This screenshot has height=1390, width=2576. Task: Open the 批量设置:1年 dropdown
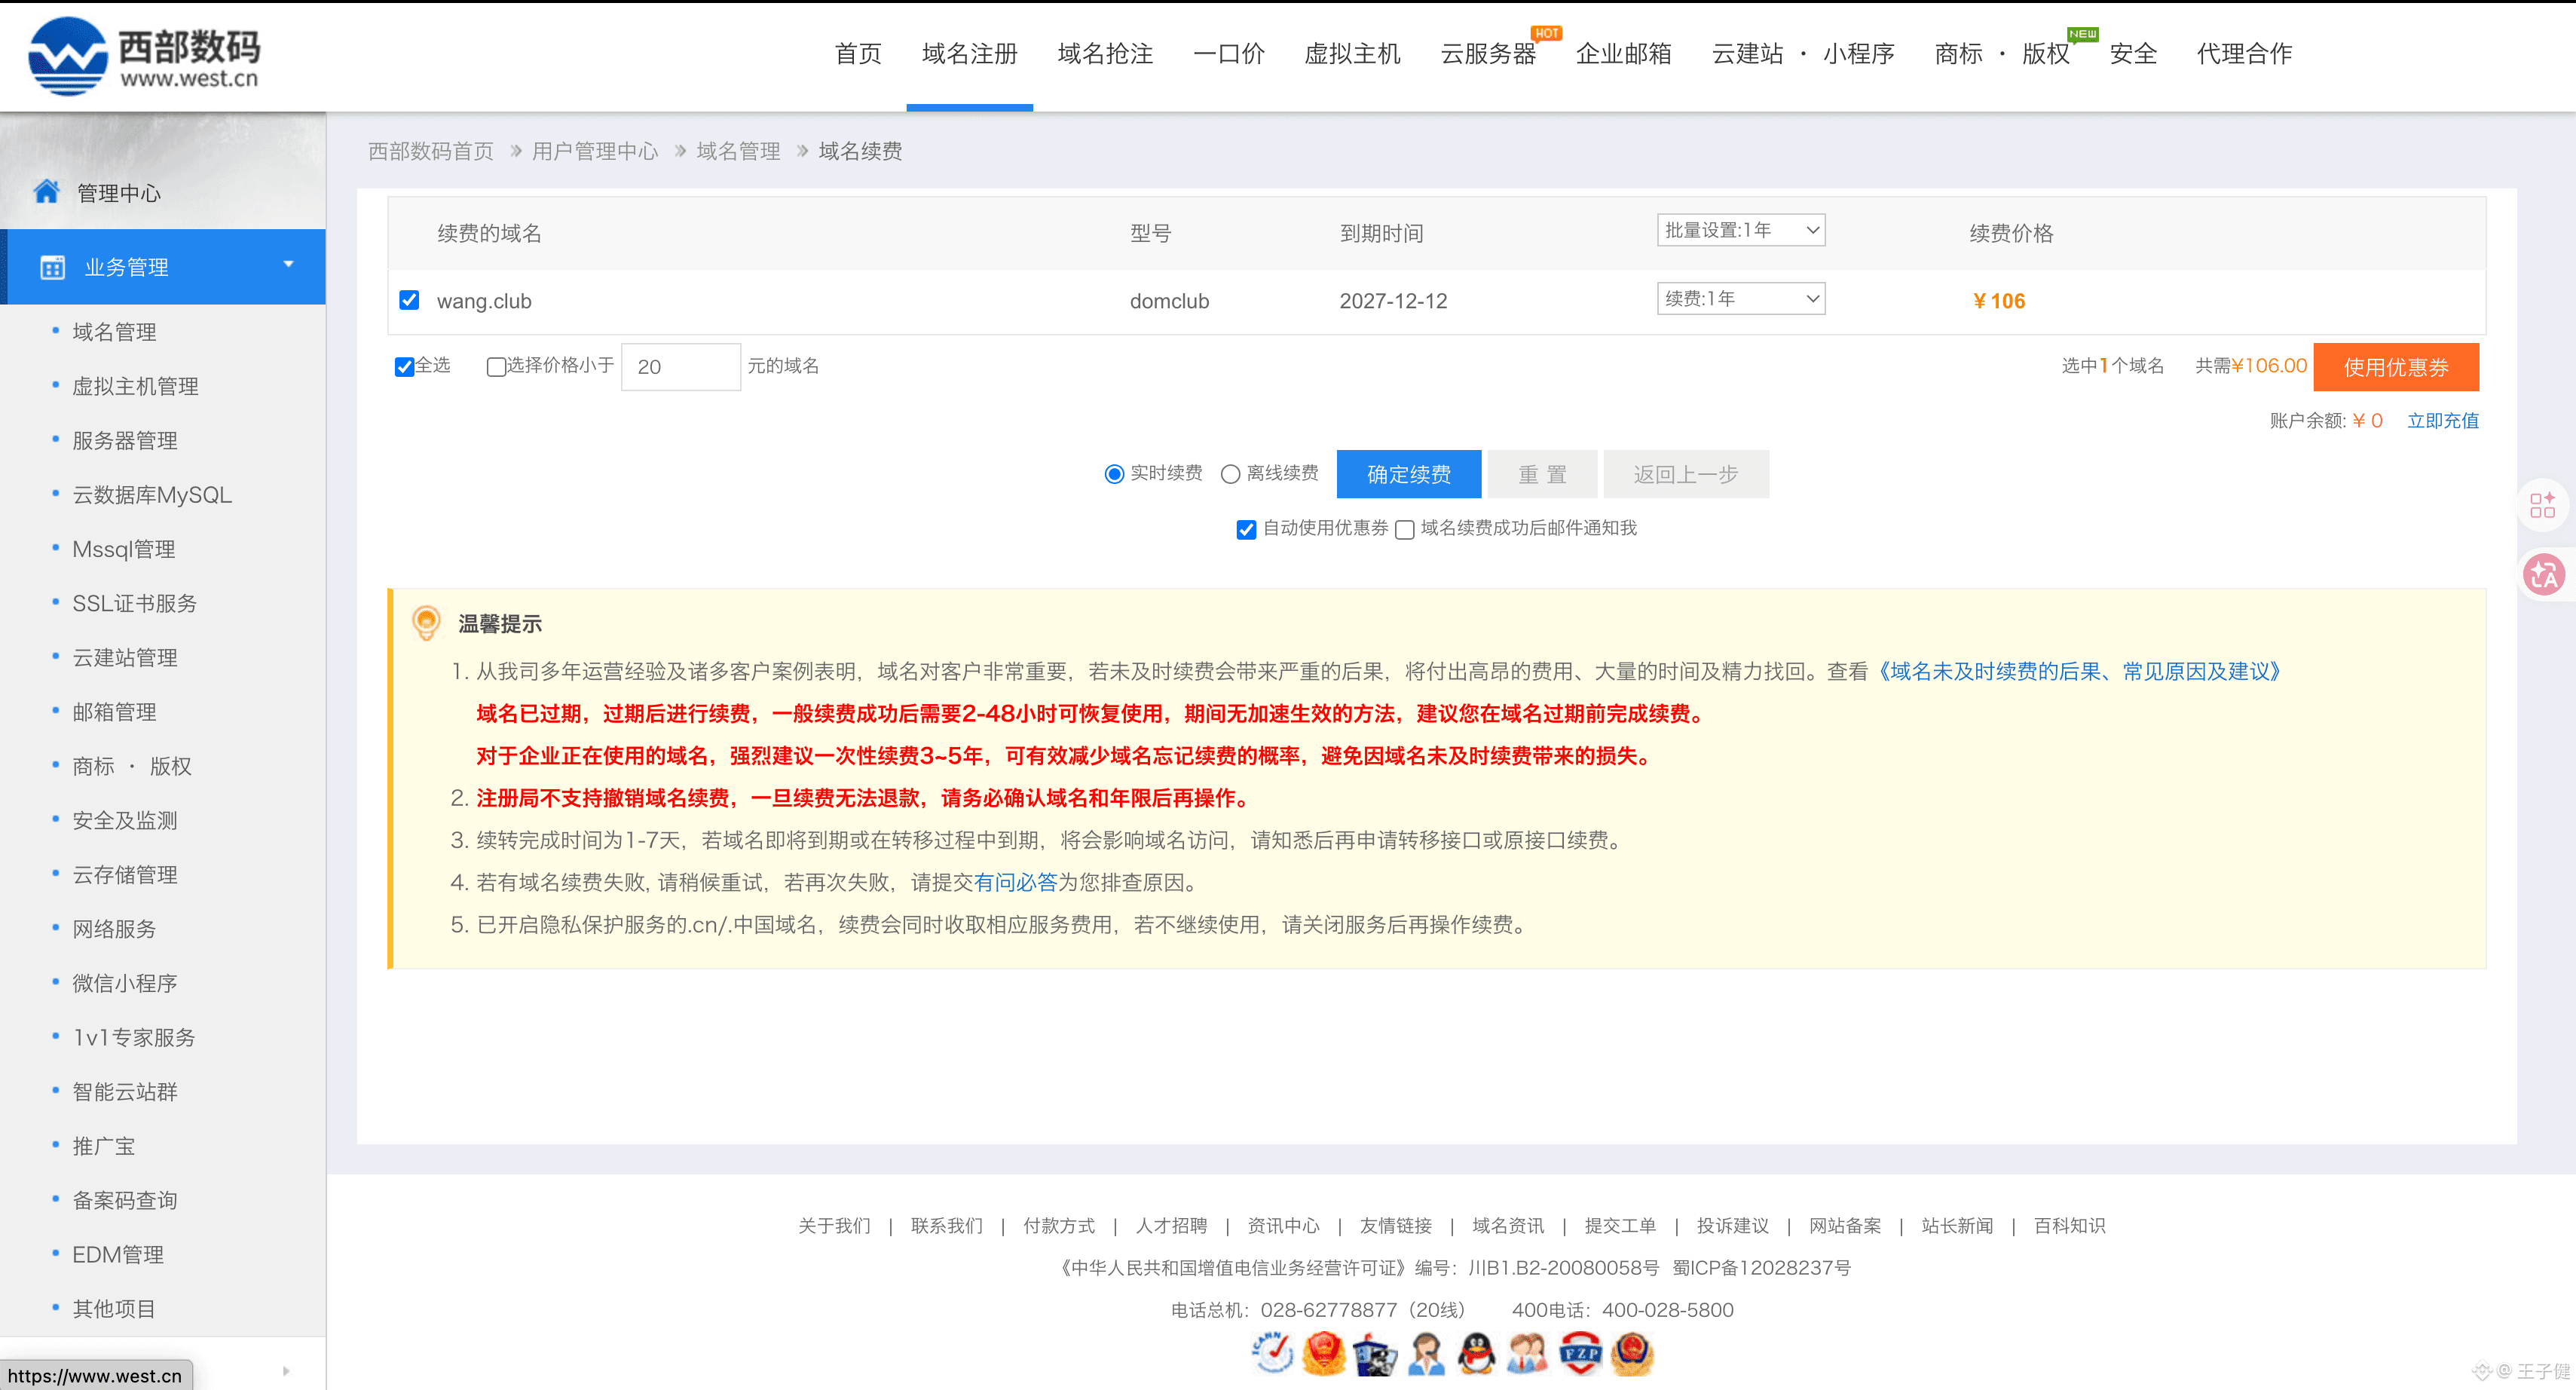coord(1740,230)
